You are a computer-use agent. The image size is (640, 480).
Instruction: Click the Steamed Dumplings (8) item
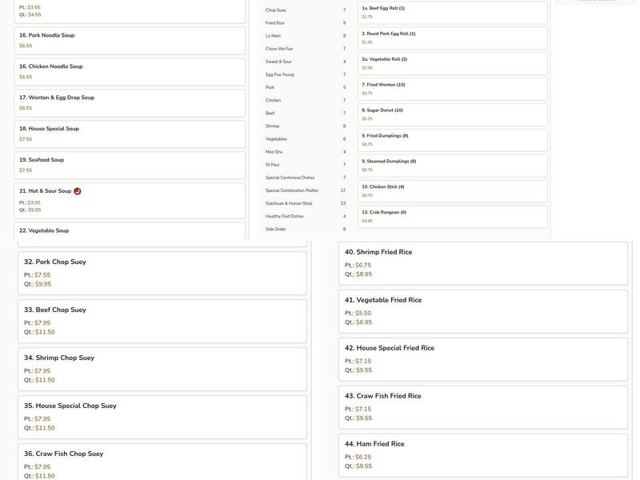click(452, 166)
